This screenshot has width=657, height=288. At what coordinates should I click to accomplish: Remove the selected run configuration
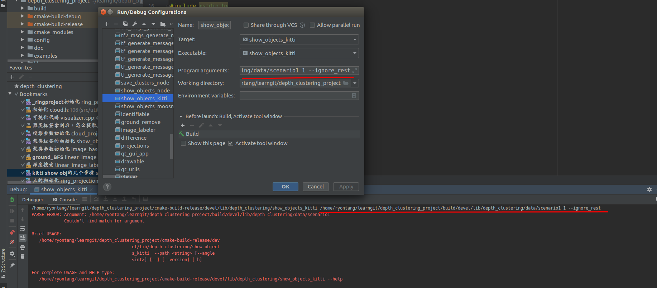click(x=116, y=24)
